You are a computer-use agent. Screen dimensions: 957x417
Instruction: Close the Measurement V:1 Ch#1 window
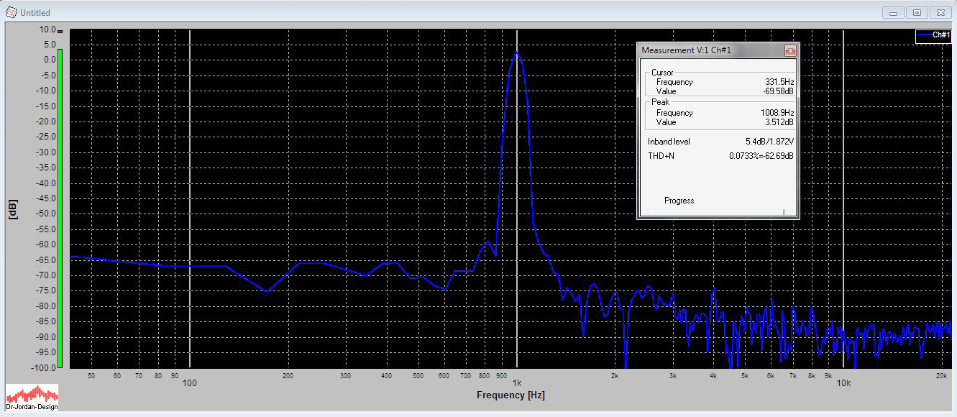click(x=789, y=50)
